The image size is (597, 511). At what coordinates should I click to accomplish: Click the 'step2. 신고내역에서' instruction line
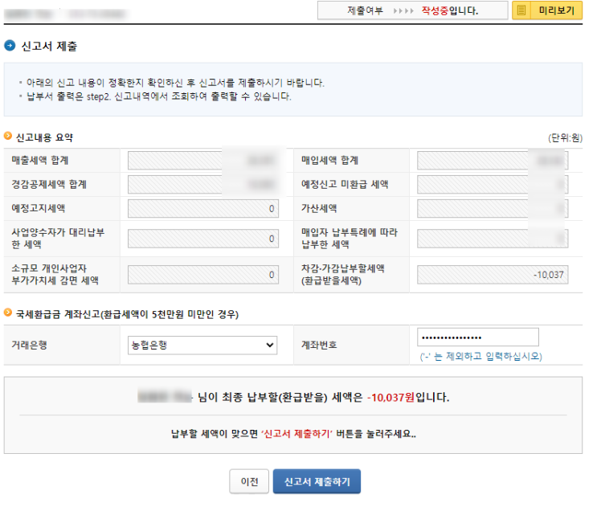point(159,96)
